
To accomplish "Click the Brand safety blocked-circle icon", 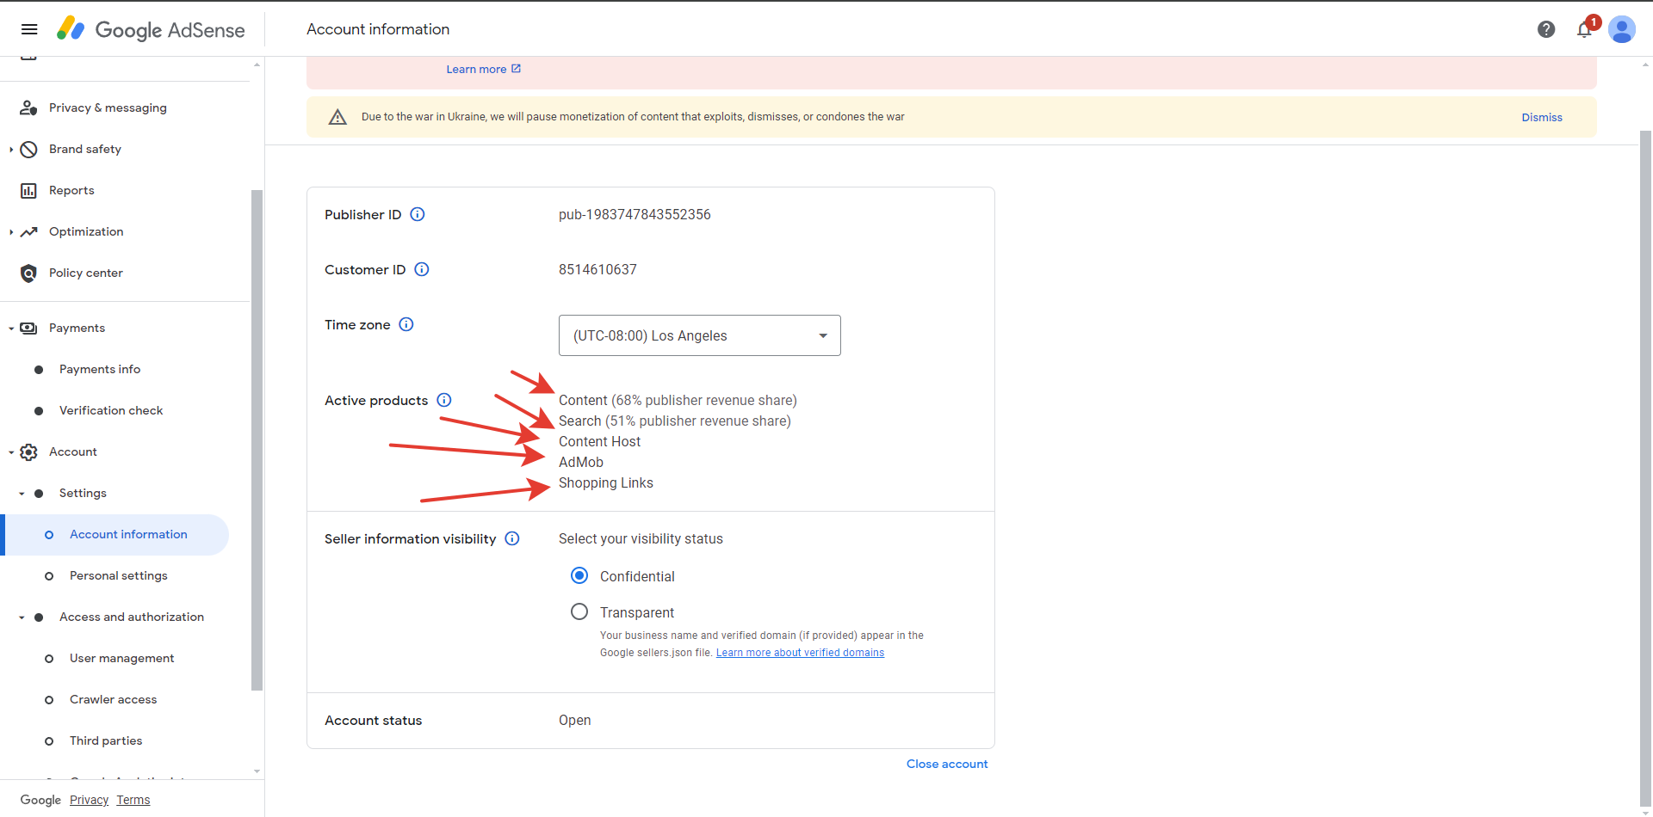I will [28, 149].
